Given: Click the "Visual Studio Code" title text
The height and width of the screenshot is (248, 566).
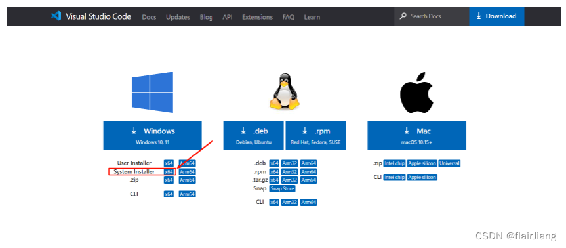Looking at the screenshot, I should click(98, 16).
